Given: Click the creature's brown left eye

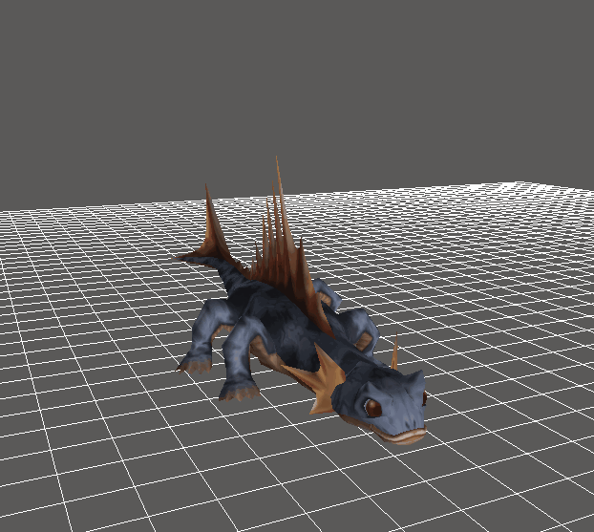Looking at the screenshot, I should click(x=373, y=408).
